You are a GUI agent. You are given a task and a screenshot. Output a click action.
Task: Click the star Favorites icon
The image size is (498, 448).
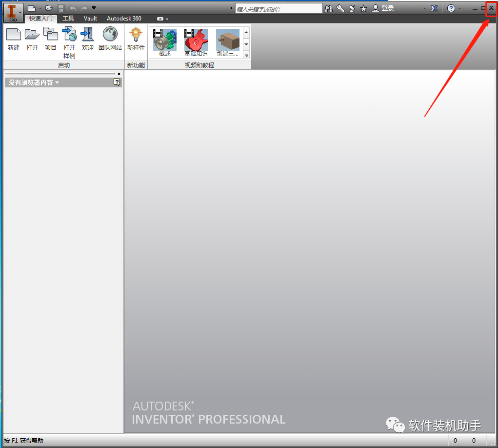(x=364, y=9)
